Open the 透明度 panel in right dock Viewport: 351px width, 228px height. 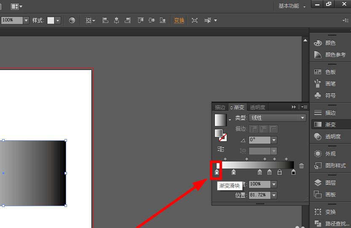pos(327,136)
